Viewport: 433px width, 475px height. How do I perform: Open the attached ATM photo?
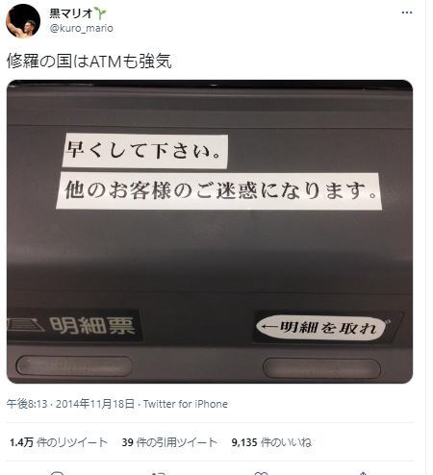(210, 232)
